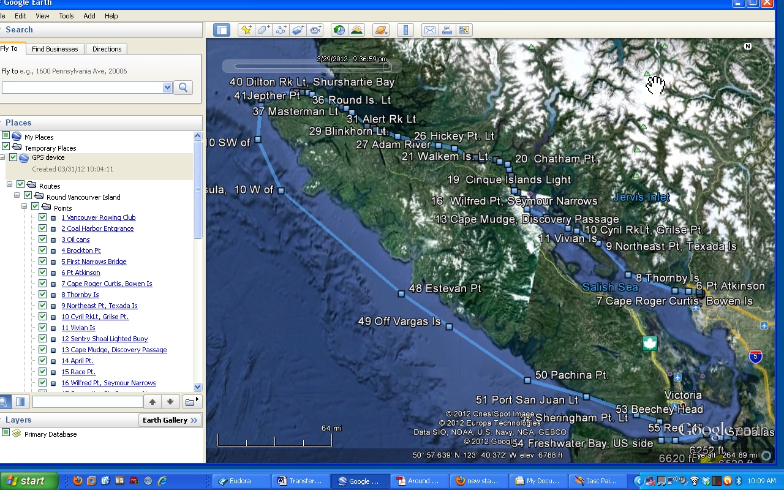
Task: Click wireless network tray icon
Action: pyautogui.click(x=694, y=481)
